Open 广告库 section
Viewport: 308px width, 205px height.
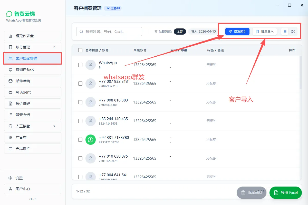(33, 137)
